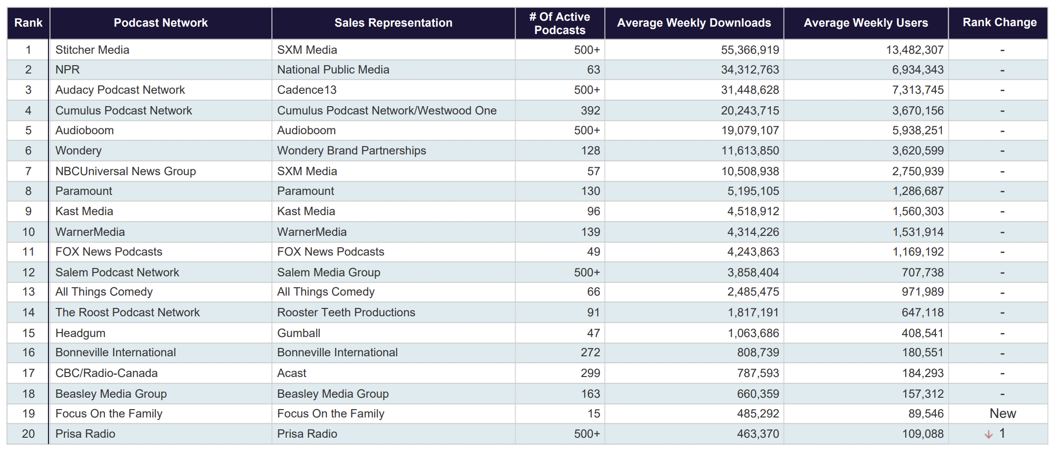Select the Podcast Network column header
Viewport: 1054px width, 454px height.
161,23
